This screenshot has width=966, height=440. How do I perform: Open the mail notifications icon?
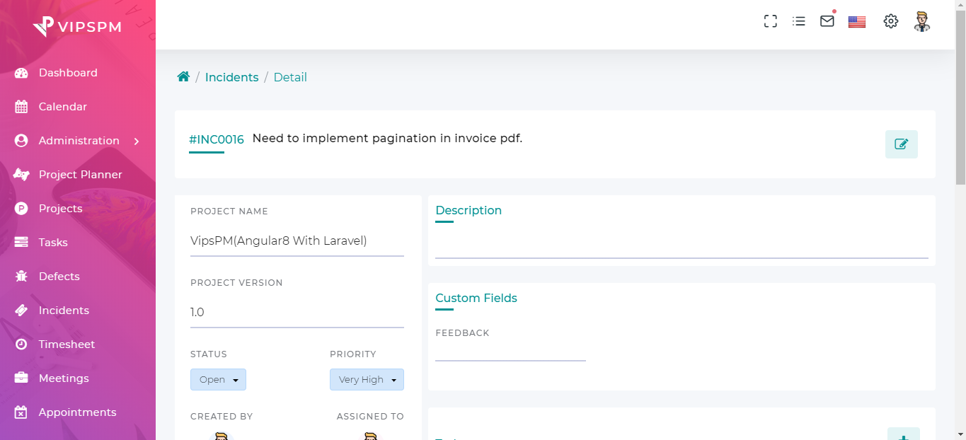click(x=827, y=21)
